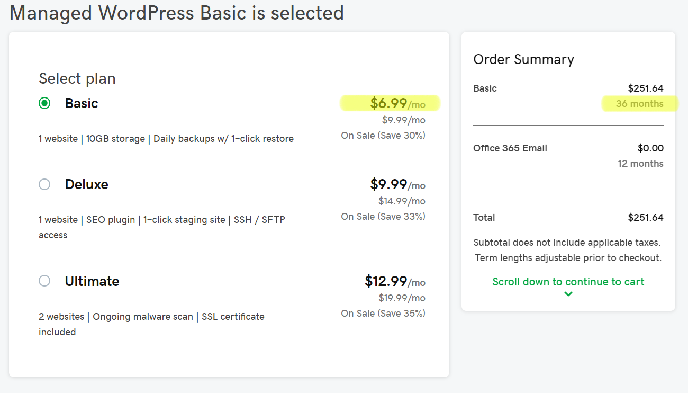Image resolution: width=688 pixels, height=393 pixels.
Task: Click the Office 365 Email line item
Action: coord(510,148)
